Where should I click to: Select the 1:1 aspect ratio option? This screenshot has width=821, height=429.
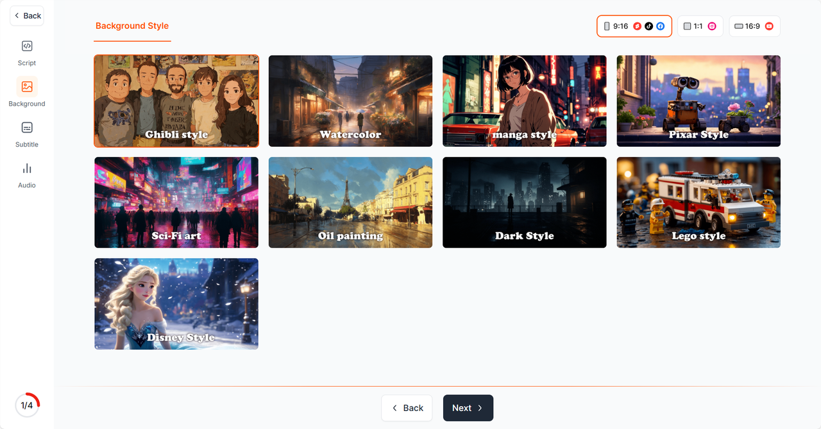point(700,26)
